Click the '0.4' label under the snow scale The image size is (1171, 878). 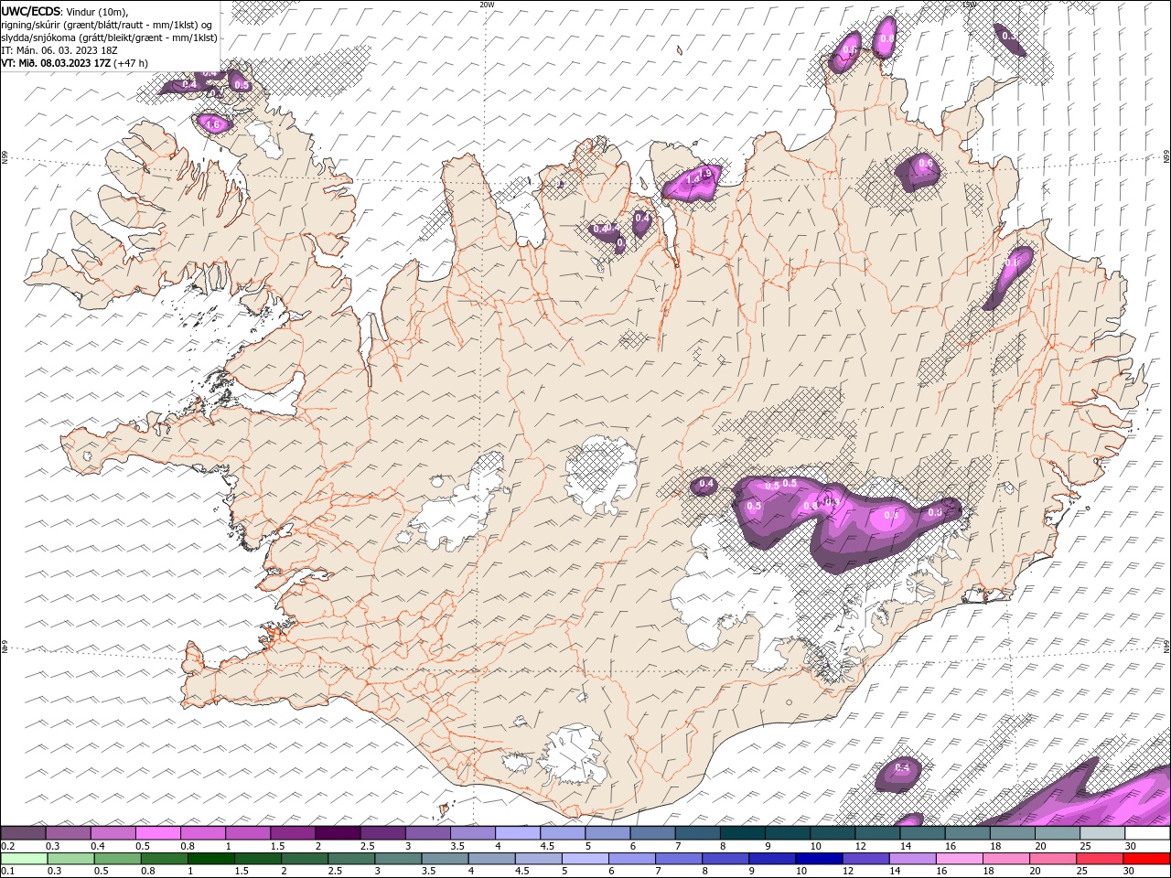pos(98,846)
